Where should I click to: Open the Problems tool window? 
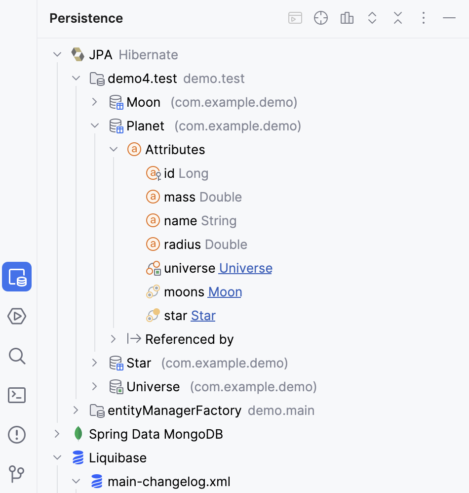pos(17,435)
